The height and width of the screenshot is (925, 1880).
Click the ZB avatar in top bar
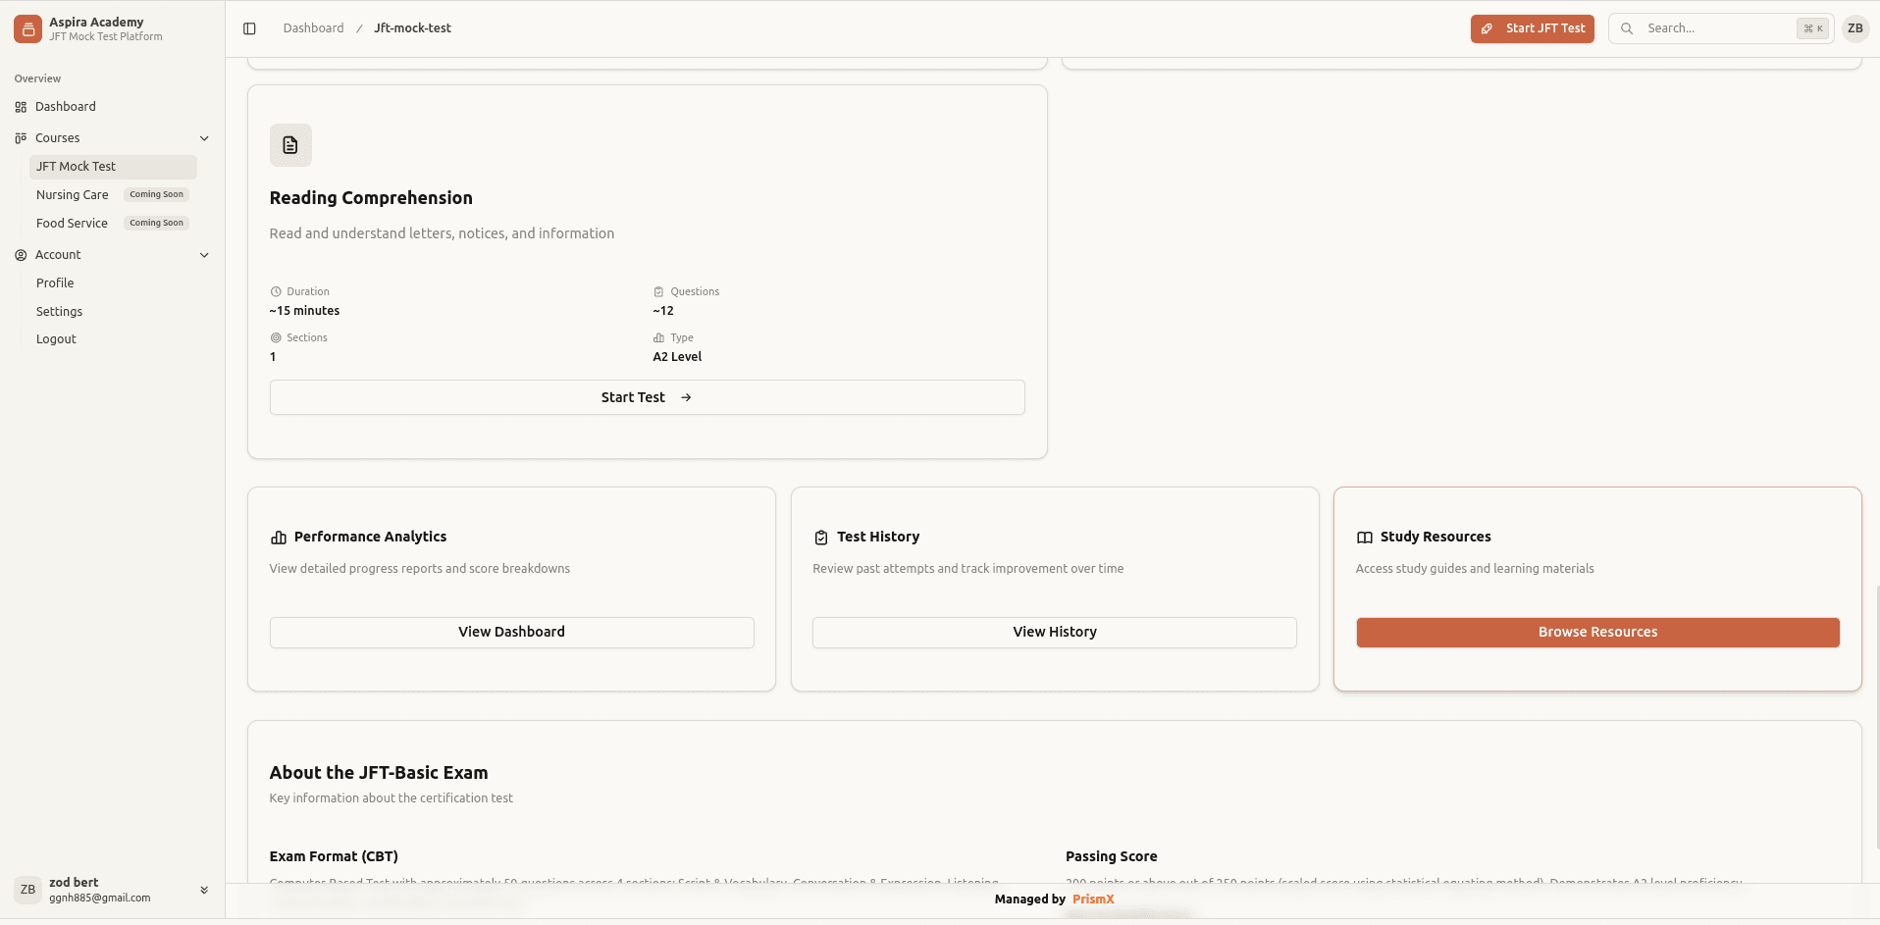pyautogui.click(x=1854, y=28)
